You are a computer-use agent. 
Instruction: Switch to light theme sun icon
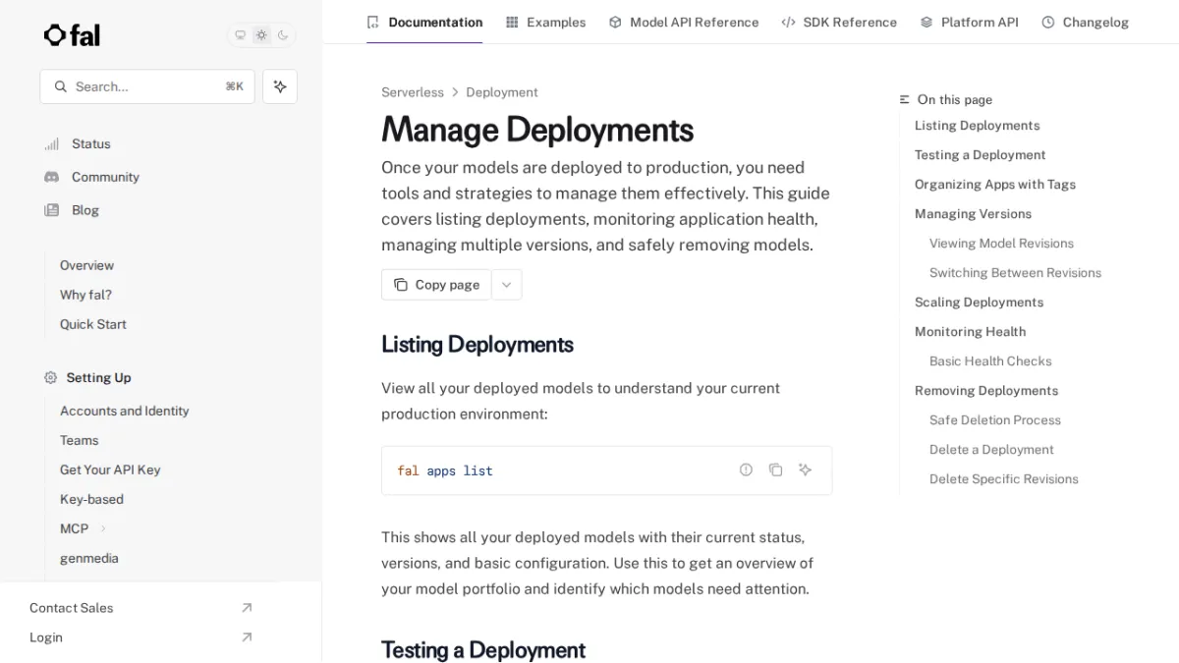(261, 35)
